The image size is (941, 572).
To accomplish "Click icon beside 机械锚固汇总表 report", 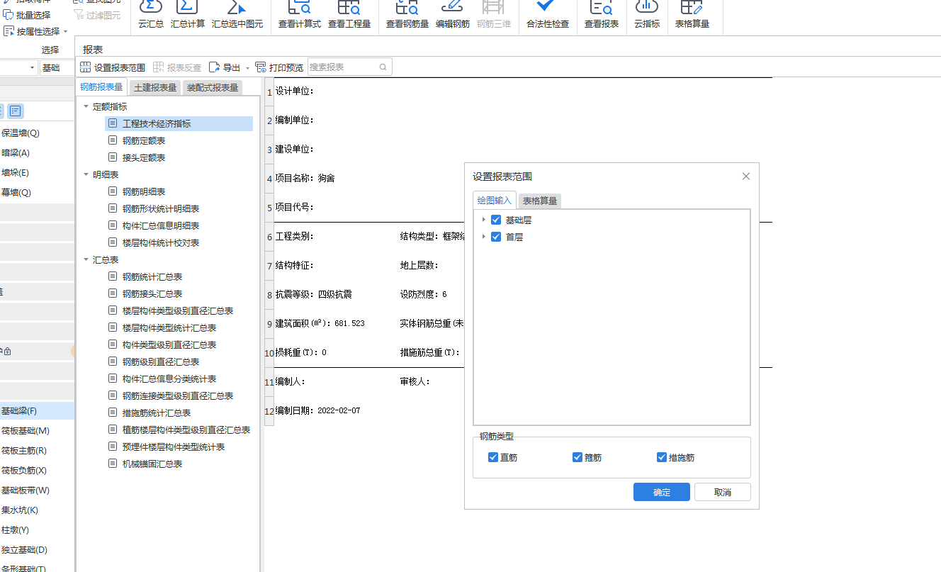I will click(x=113, y=464).
